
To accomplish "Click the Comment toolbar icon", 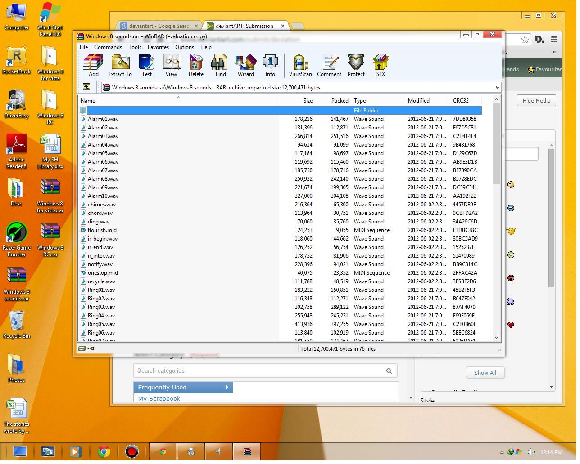I will pyautogui.click(x=329, y=66).
